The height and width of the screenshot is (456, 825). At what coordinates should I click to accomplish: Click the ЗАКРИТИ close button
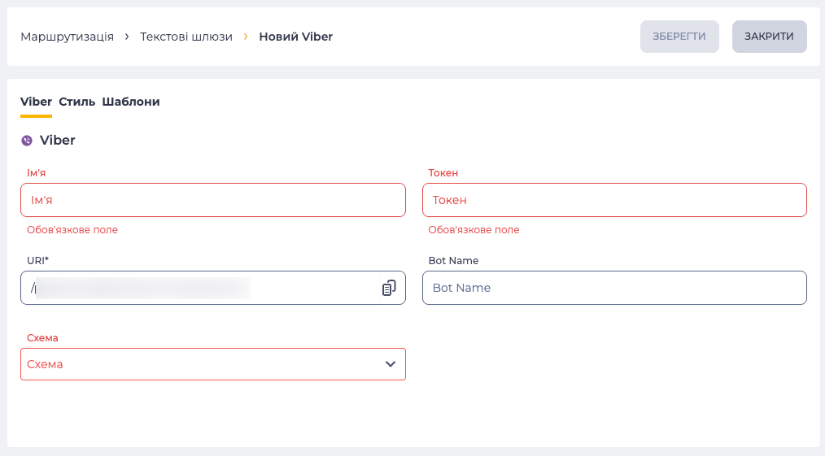tap(769, 37)
